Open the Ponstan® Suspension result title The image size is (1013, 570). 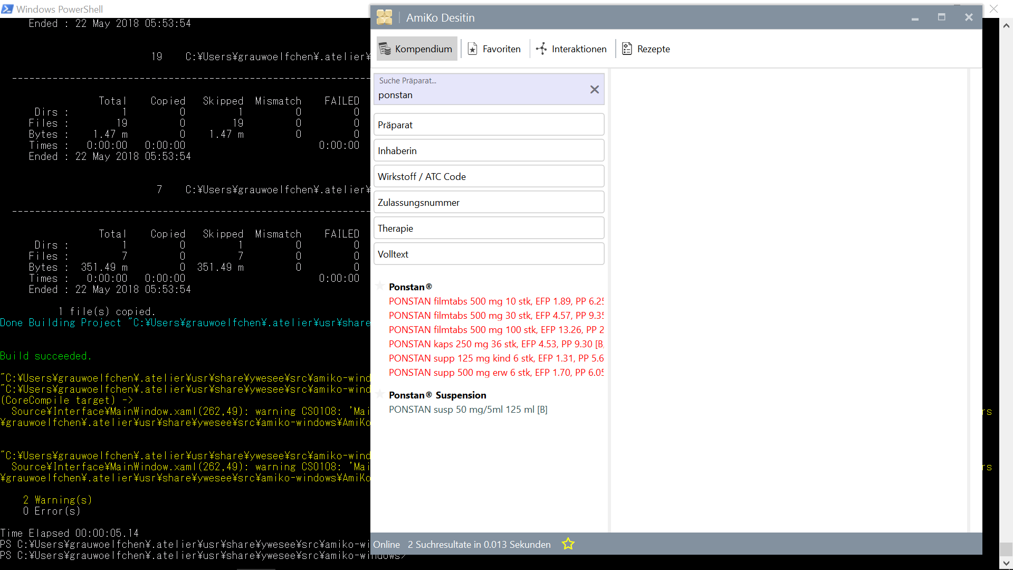437,395
